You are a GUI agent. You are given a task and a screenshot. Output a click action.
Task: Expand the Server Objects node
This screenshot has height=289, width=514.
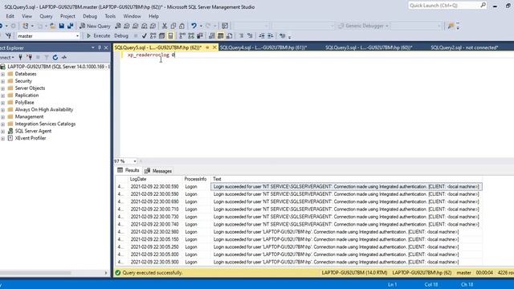click(2, 88)
